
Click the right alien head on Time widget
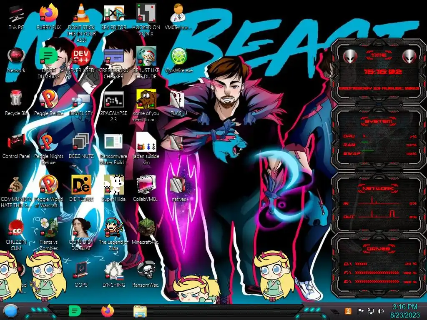pos(409,57)
